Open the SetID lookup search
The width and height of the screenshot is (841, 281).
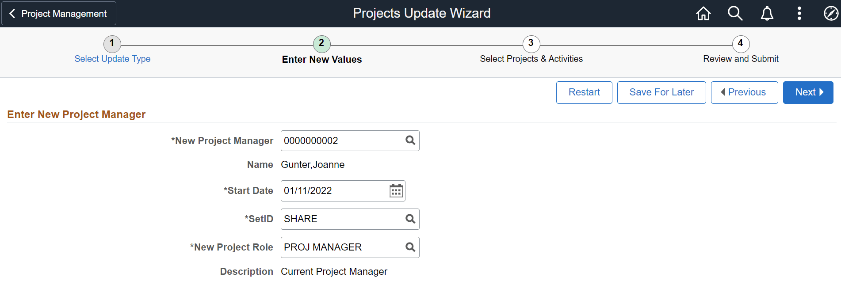(x=410, y=219)
